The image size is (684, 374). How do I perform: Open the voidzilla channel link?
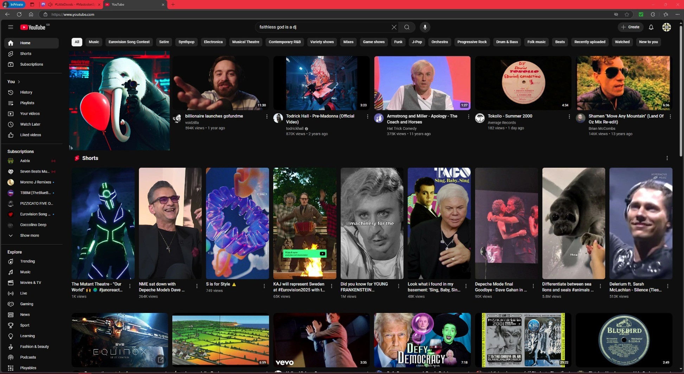pos(192,122)
